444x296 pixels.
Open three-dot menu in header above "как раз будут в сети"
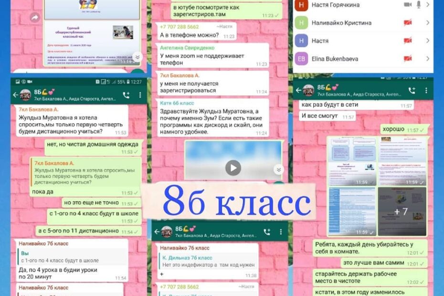pyautogui.click(x=426, y=90)
